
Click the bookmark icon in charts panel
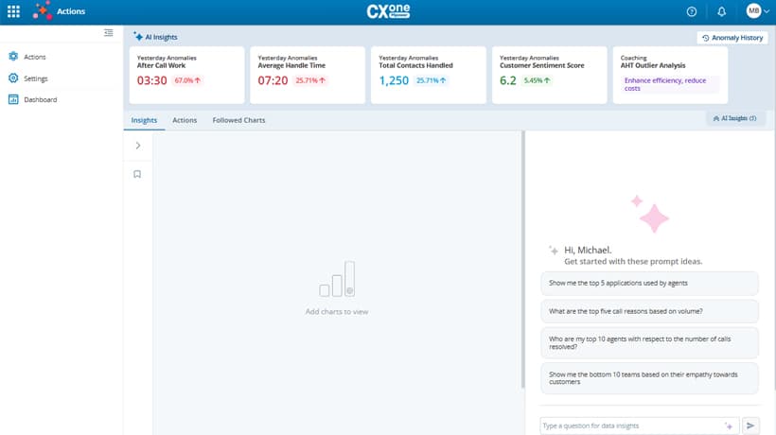(137, 174)
